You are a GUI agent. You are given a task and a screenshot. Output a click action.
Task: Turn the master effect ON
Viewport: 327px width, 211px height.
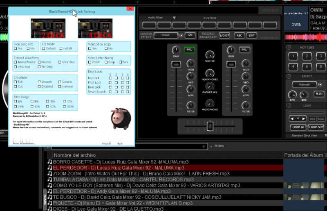190,35
